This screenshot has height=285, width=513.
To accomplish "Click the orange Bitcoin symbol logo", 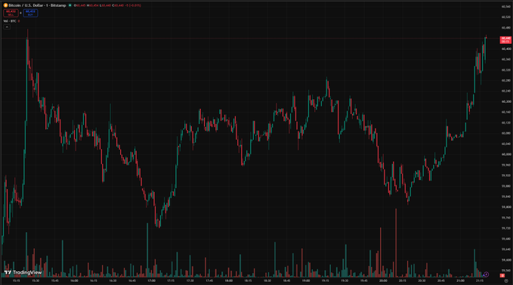I will click(x=5, y=5).
